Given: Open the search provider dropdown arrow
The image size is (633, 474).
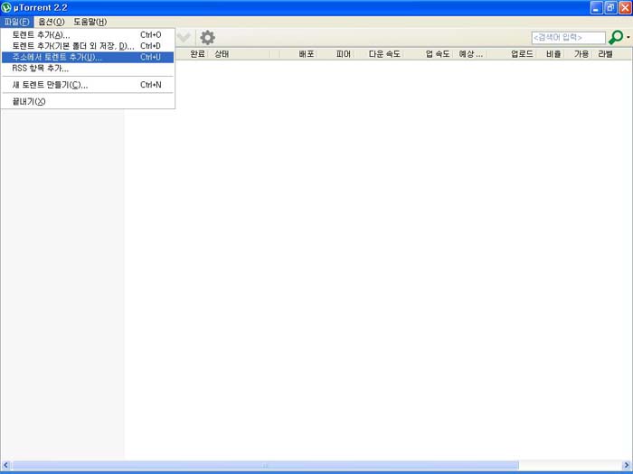Looking at the screenshot, I should (x=628, y=38).
